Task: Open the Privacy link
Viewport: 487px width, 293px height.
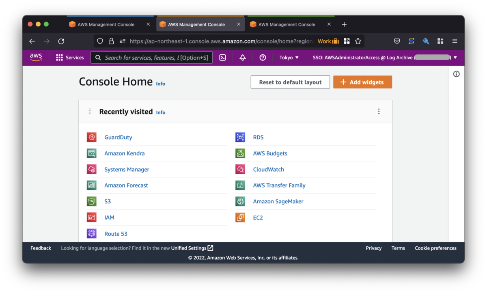Action: 373,248
